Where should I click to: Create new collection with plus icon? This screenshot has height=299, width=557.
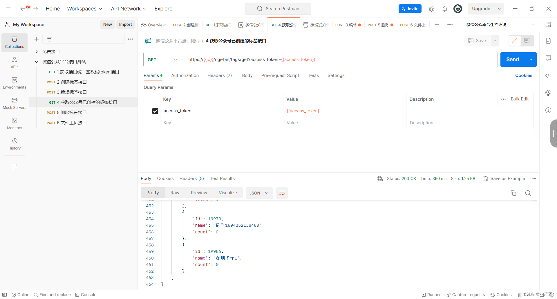(37, 39)
